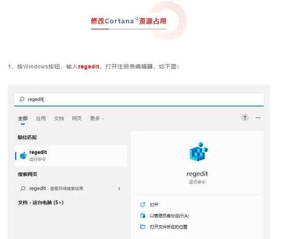Expand the 更多 dropdown
The image size is (282, 239).
[97, 119]
